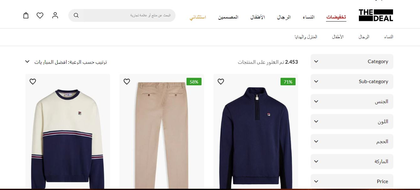420x190 pixels.
Task: Open the استثنائي menu item
Action: coord(198,17)
